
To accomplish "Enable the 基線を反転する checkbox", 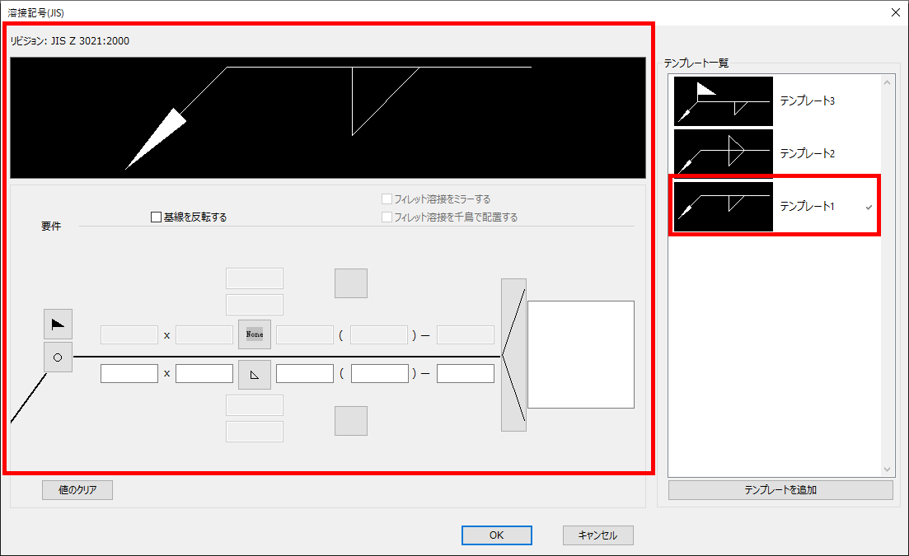I will pos(156,217).
